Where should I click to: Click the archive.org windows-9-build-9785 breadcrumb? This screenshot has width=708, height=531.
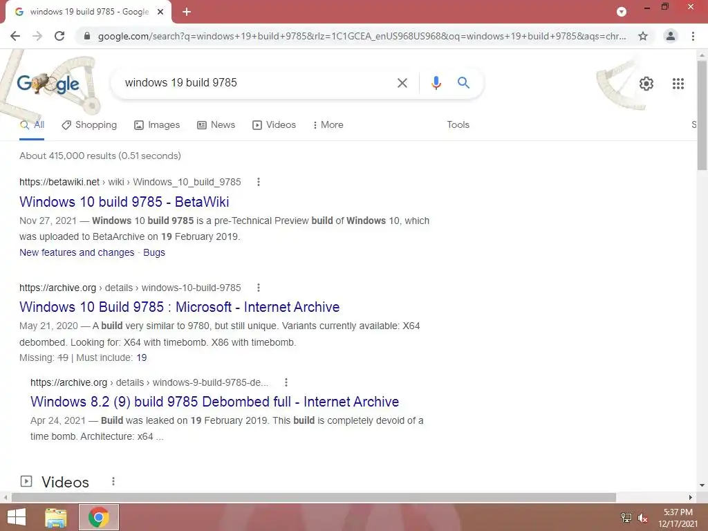(149, 382)
